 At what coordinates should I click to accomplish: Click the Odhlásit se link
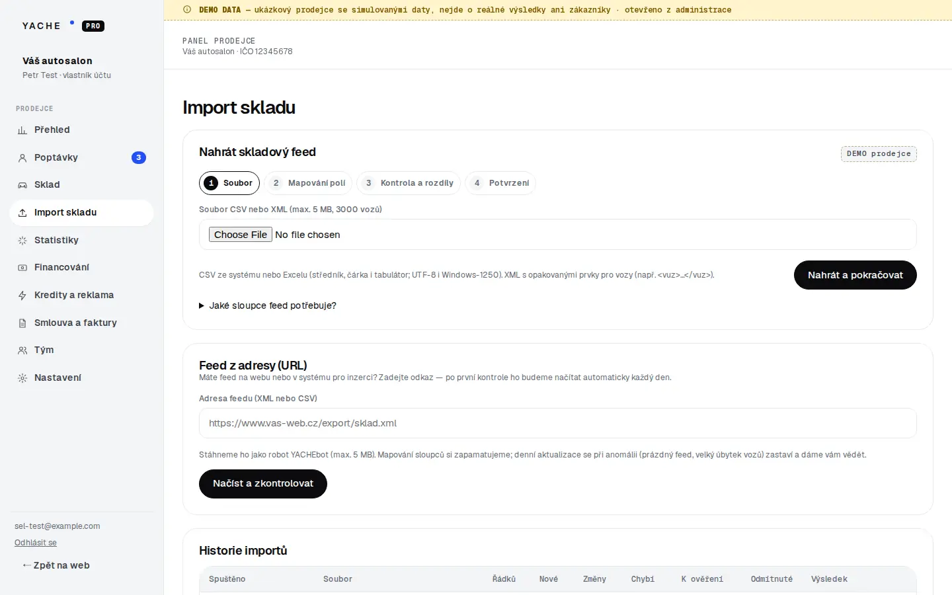[36, 543]
